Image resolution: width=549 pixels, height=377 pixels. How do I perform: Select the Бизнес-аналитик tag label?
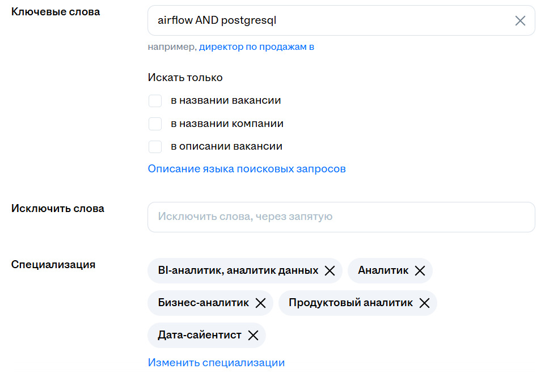203,303
